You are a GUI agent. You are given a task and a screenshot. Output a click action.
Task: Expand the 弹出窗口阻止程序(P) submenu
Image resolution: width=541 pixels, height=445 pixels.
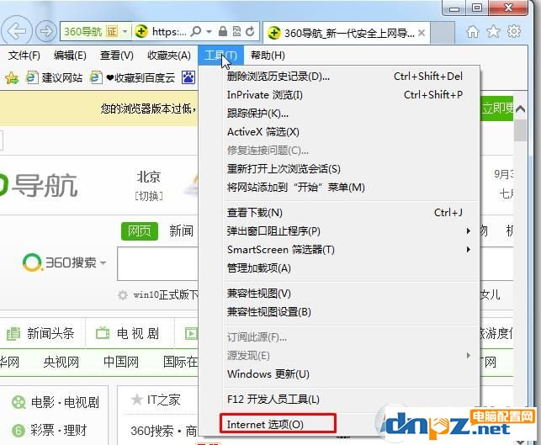468,230
